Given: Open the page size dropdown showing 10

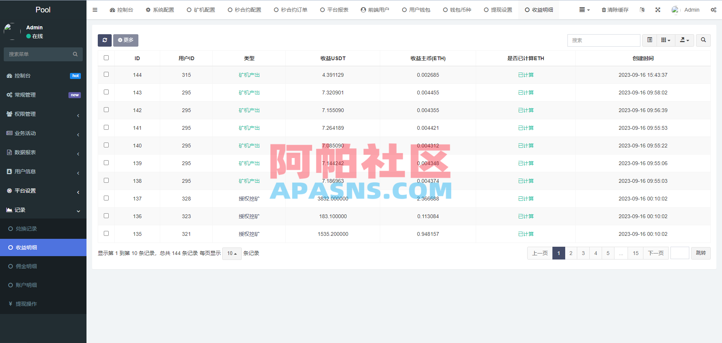Looking at the screenshot, I should (x=232, y=253).
